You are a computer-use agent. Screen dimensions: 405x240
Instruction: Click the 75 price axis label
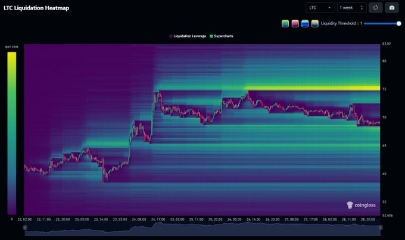pos(384,89)
